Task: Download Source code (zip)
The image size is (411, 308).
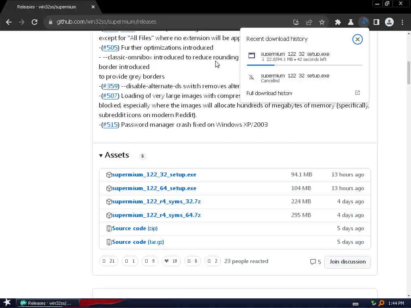Action: [135, 228]
